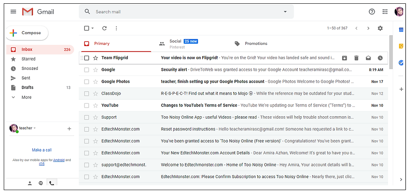
Task: Hide the side panel chevron
Action: (x=401, y=179)
